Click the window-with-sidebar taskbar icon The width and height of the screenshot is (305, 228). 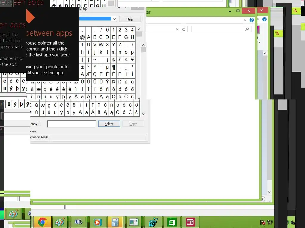tap(134, 222)
